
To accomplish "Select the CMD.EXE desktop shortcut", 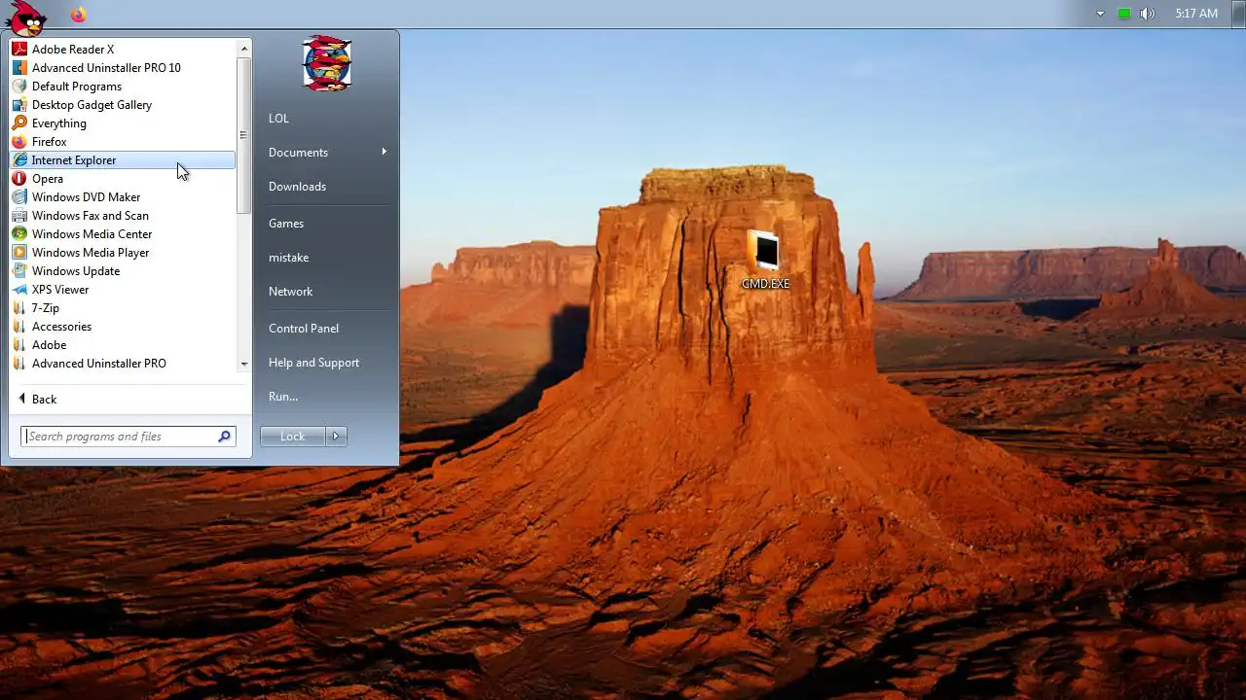I will coord(765,260).
